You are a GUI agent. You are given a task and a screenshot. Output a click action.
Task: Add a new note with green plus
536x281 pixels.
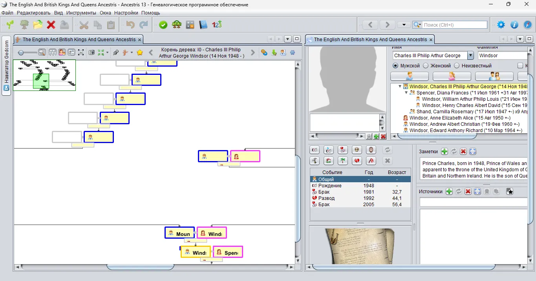(444, 152)
